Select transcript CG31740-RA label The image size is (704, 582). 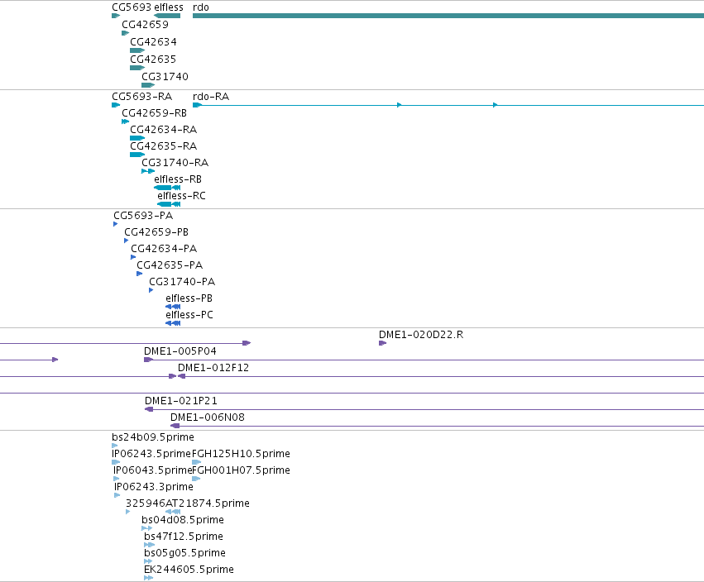tap(175, 163)
